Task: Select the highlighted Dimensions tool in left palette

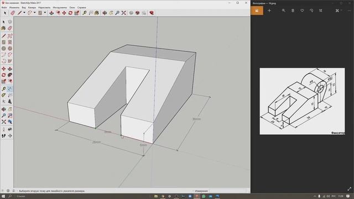Action: coord(10,89)
